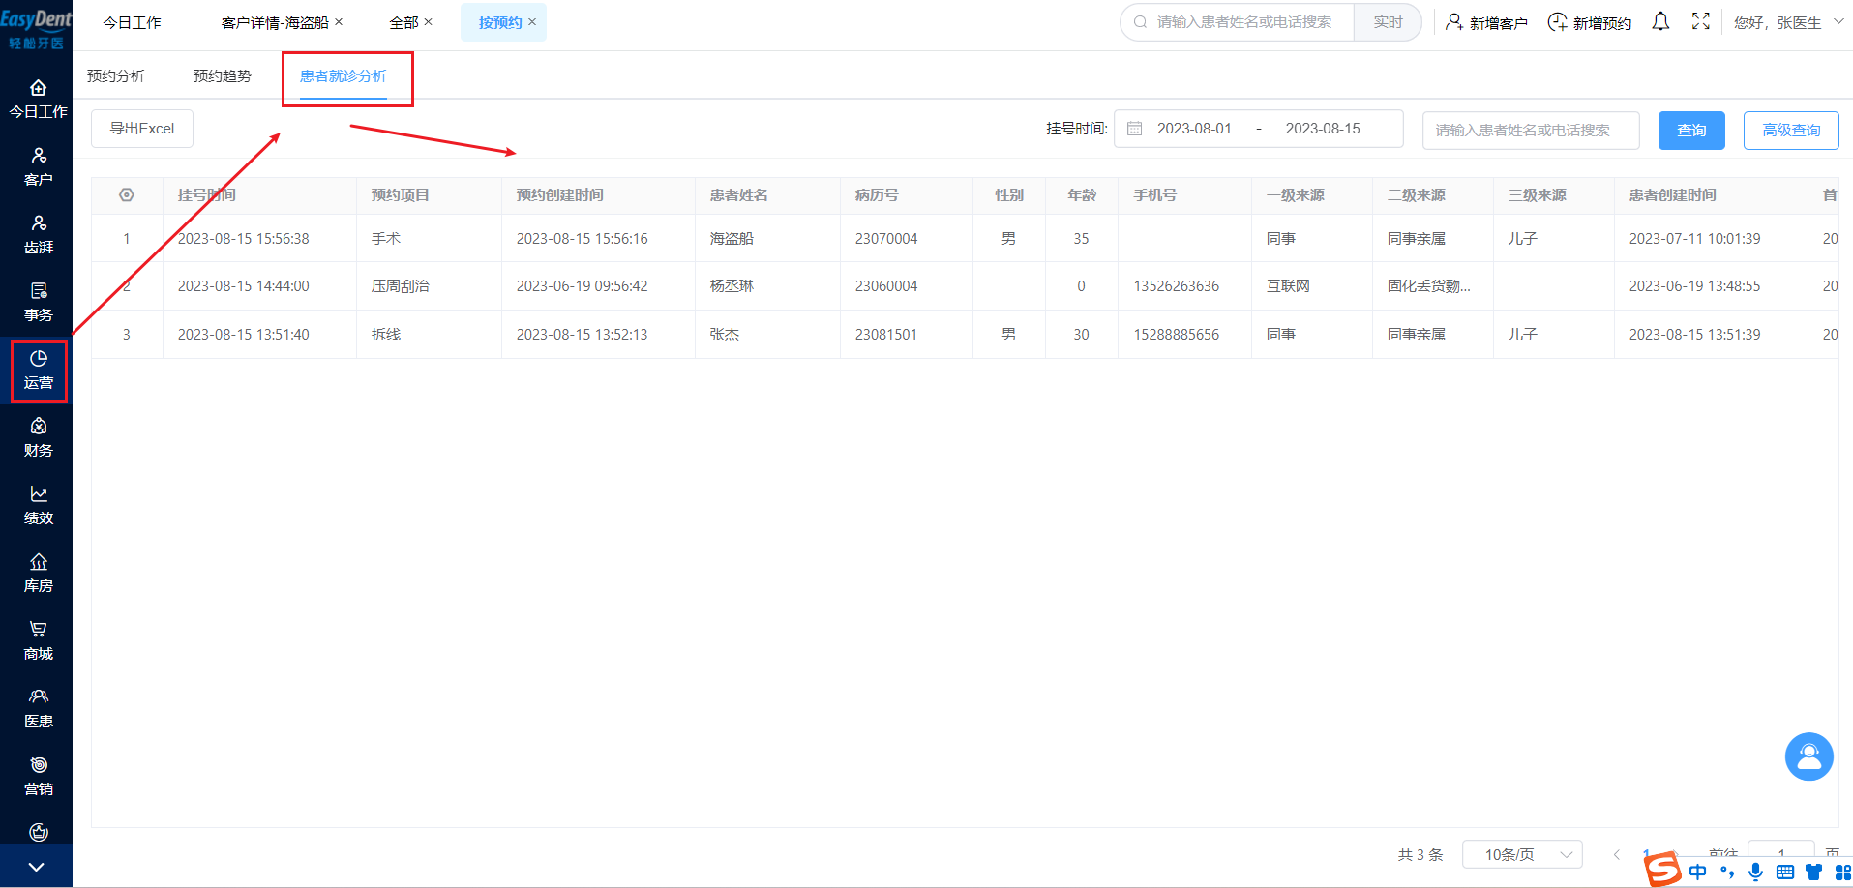Open the customer service floating button
1853x888 pixels.
[x=1808, y=756]
